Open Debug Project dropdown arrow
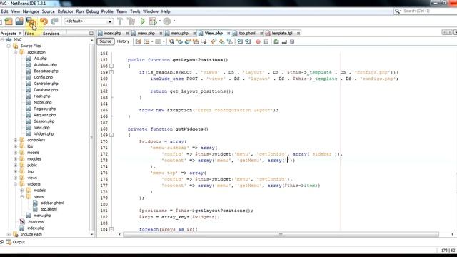This screenshot has width=457, height=257. (x=160, y=21)
